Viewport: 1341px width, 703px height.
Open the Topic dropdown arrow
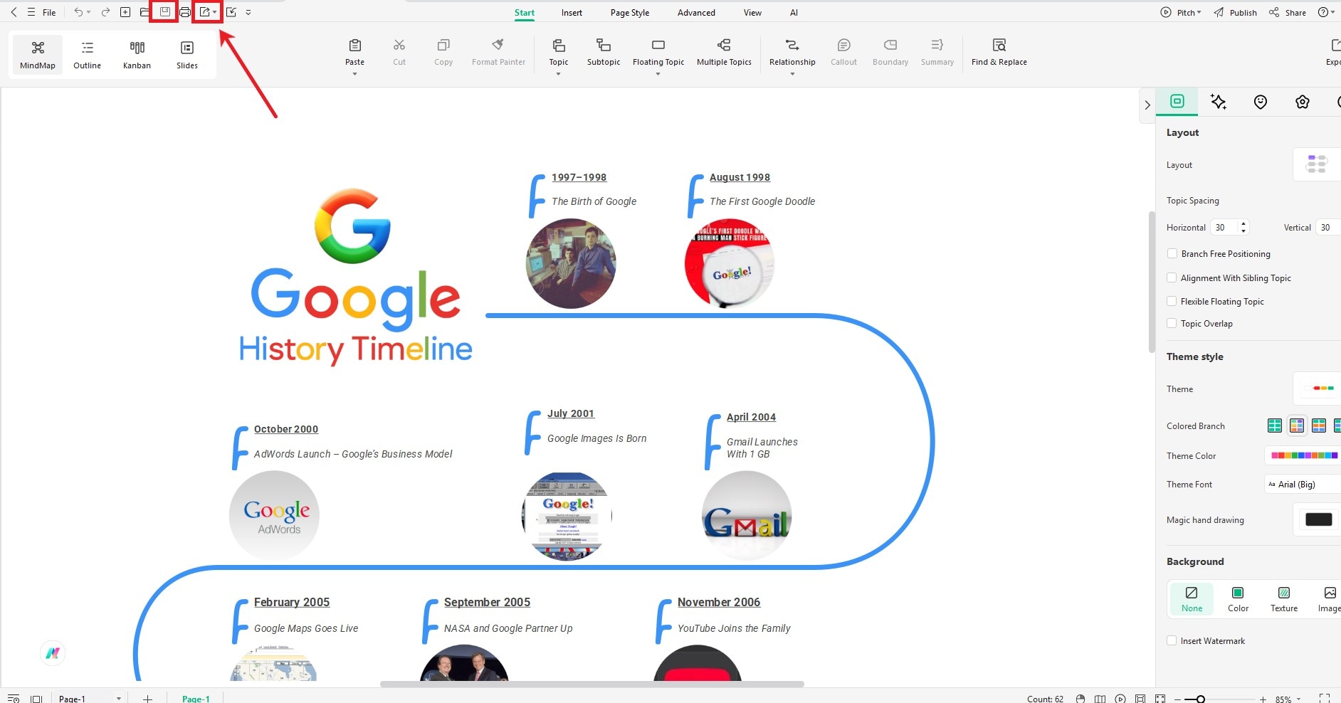click(x=559, y=74)
